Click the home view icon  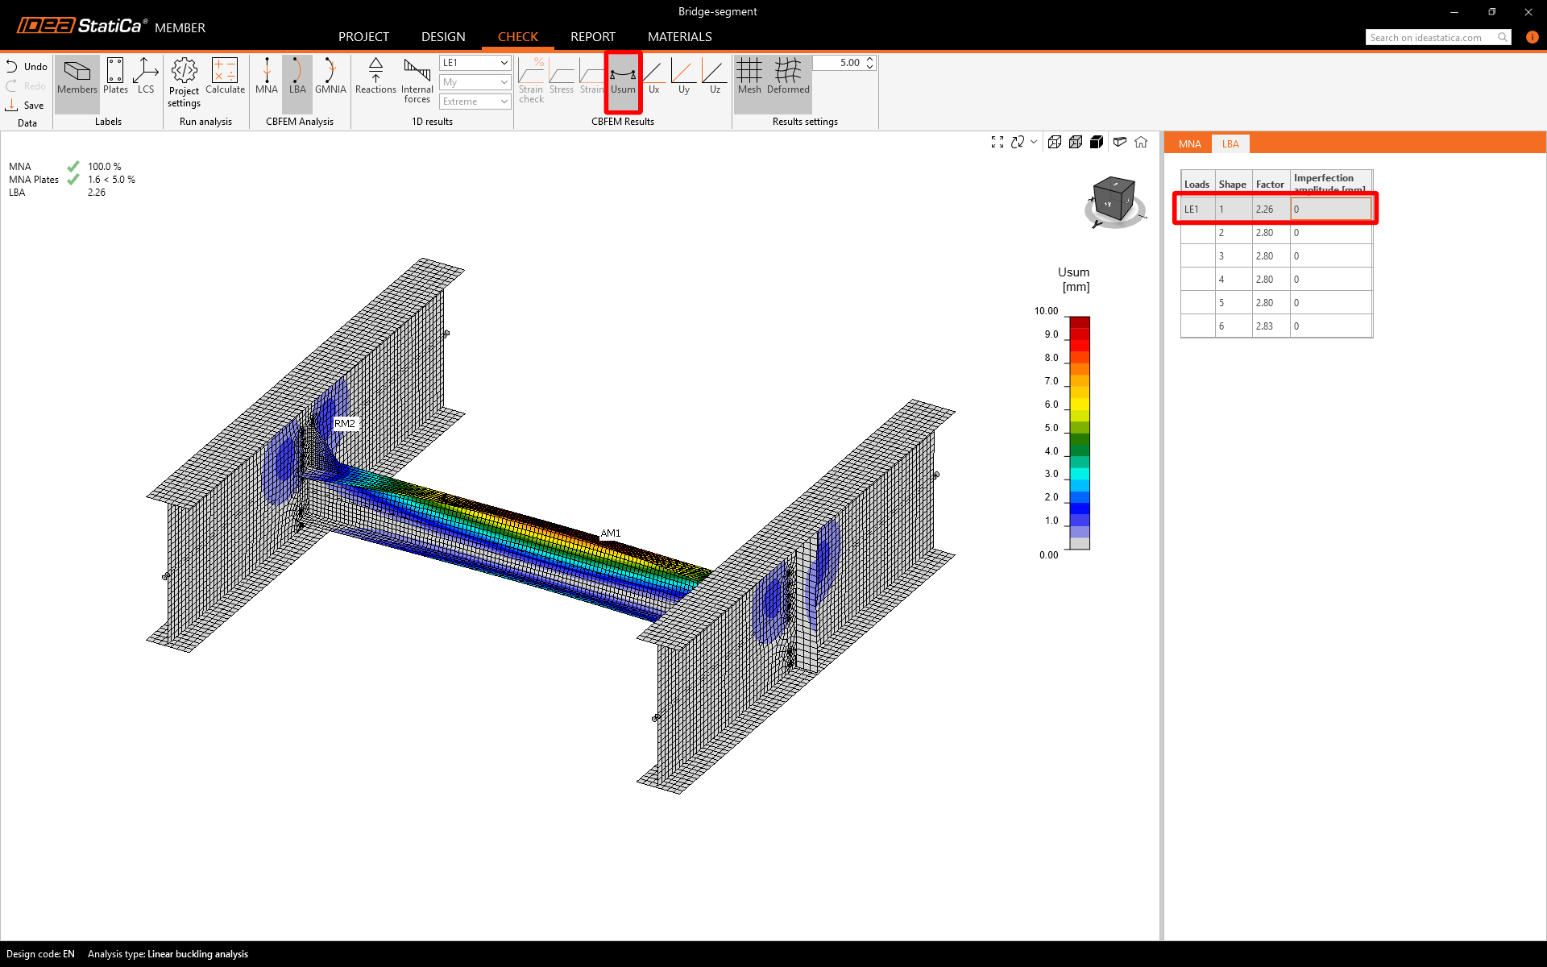1141,142
